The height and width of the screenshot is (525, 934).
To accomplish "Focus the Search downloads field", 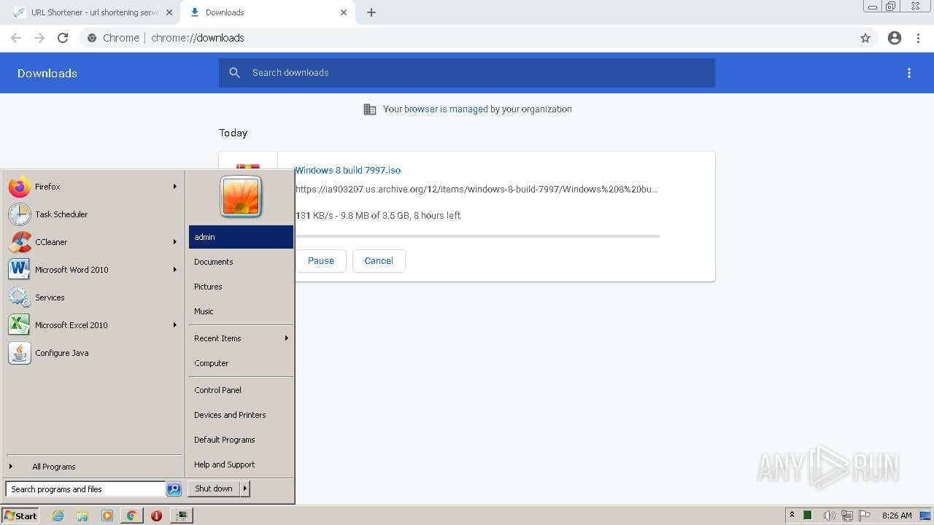I will (x=467, y=73).
